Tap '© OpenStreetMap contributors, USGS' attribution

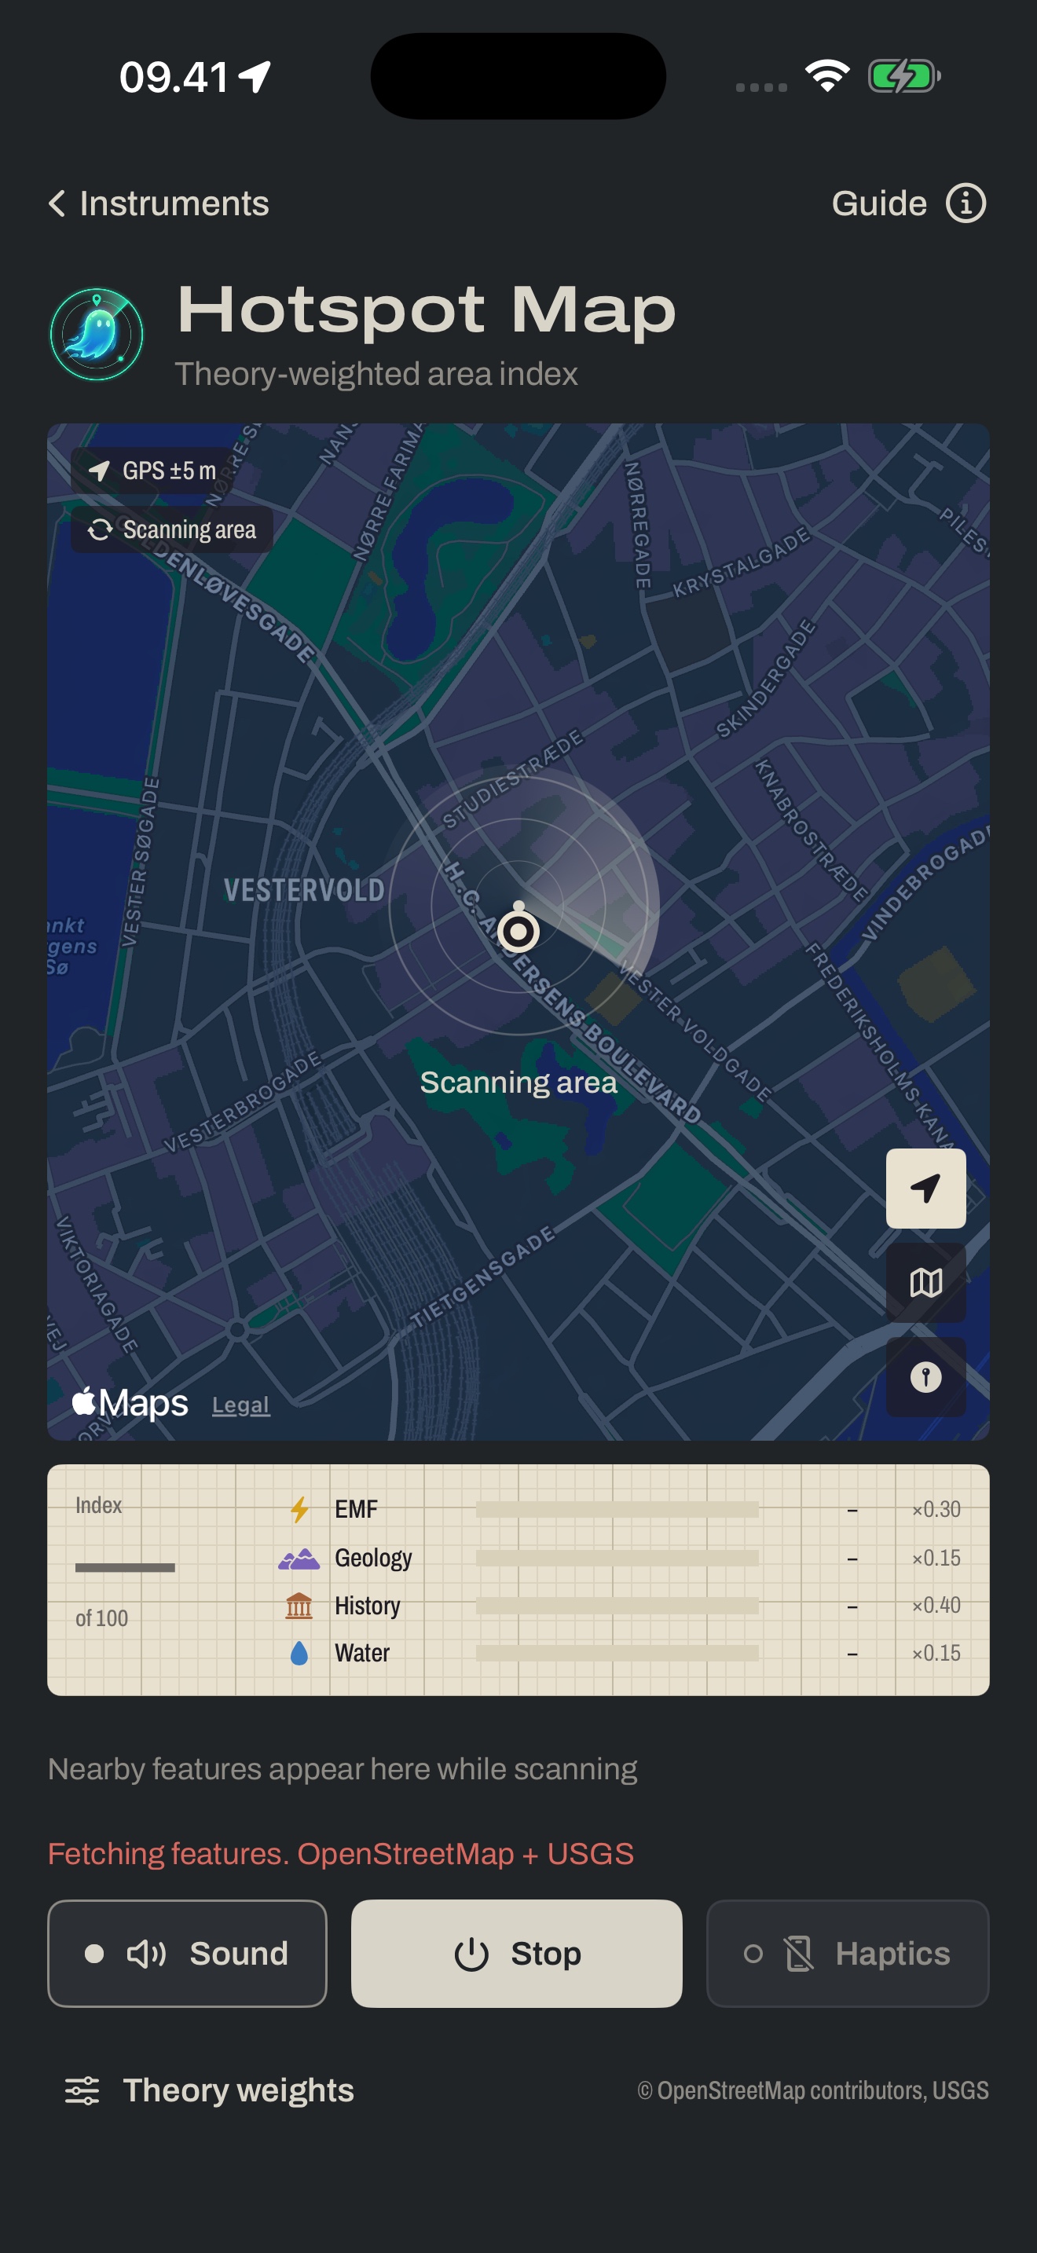click(813, 2090)
